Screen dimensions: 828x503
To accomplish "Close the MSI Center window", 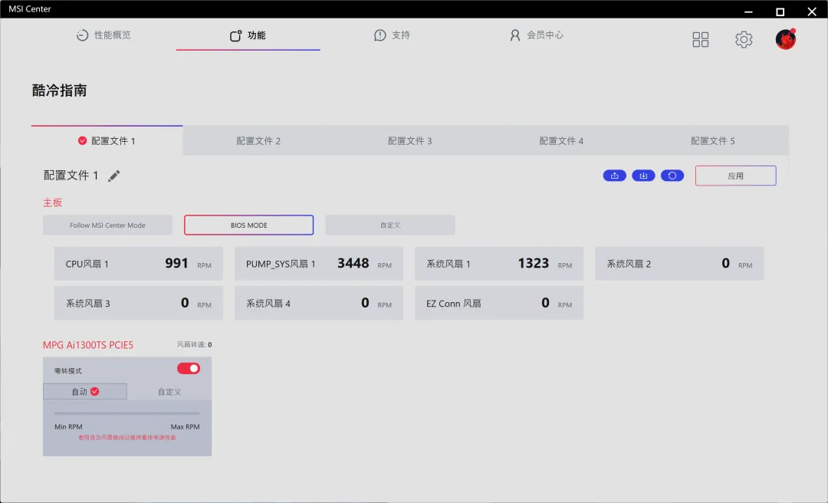I will pos(812,12).
